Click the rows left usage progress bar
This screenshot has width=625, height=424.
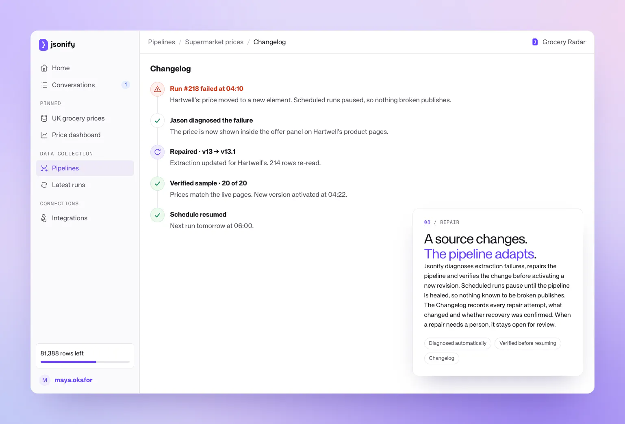[85, 362]
